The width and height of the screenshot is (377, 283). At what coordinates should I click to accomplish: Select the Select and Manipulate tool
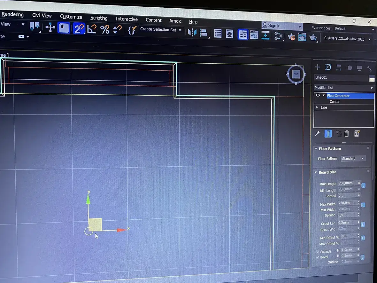tap(50, 28)
